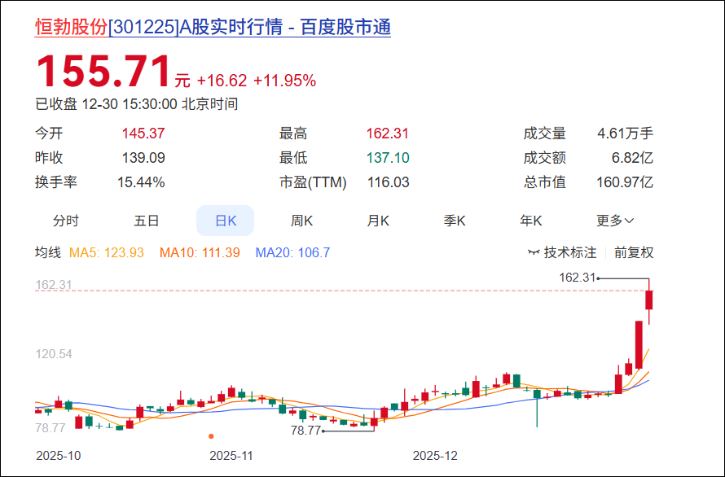Click the 120.54 price axis label
The width and height of the screenshot is (725, 477).
(54, 355)
